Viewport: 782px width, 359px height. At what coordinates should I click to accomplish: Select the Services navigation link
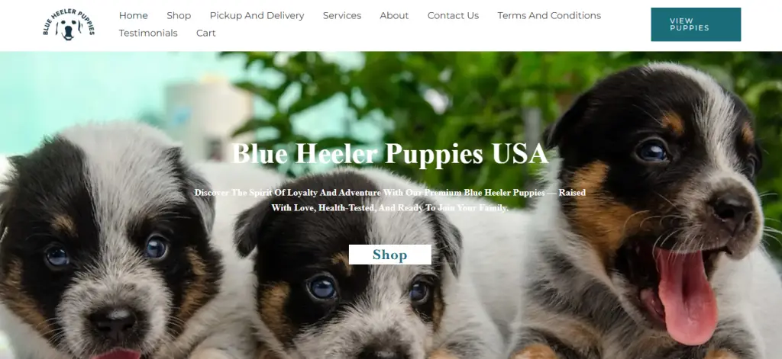341,15
